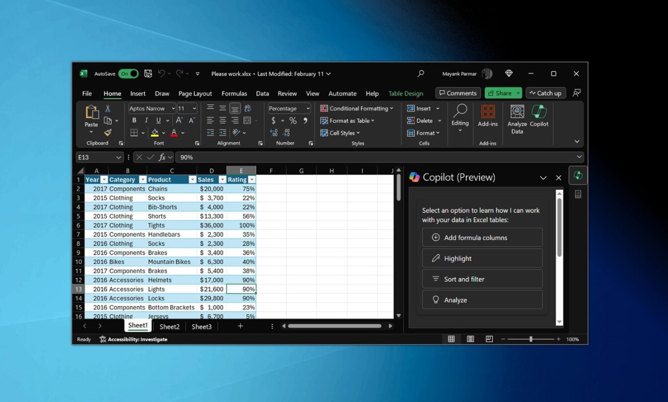Screen dimensions: 668x402
Task: Toggle Align Left for cell text
Action: 210,121
